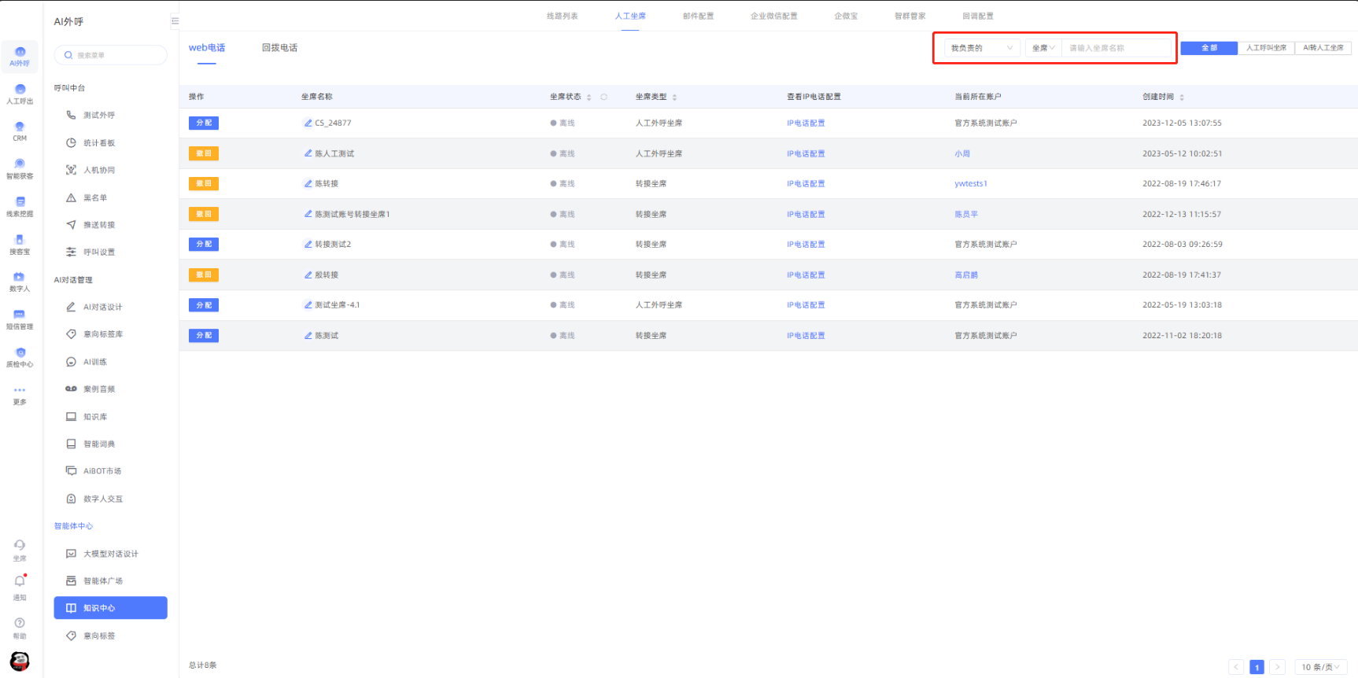Open the 我负责的 dropdown
Viewport: 1358px width, 678px height.
981,48
